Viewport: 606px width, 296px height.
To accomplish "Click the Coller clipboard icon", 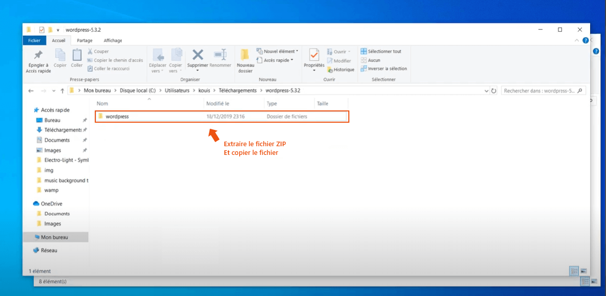I will coord(77,55).
